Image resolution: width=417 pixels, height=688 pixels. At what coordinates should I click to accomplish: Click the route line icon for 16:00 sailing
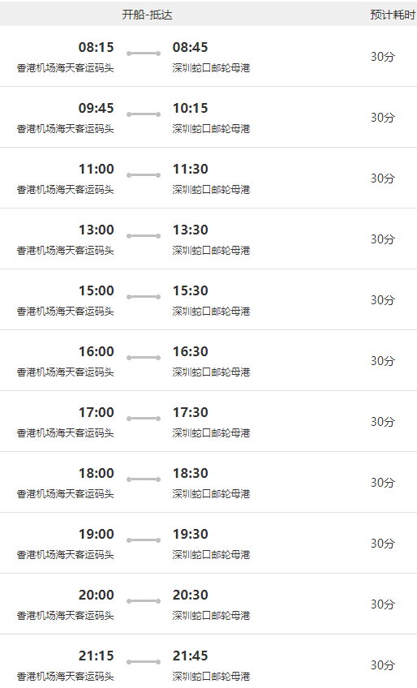144,358
